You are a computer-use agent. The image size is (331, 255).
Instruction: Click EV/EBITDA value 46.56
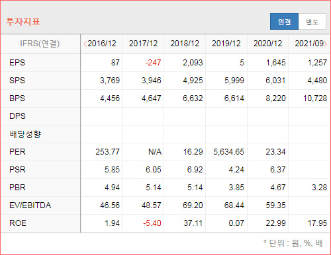(110, 205)
